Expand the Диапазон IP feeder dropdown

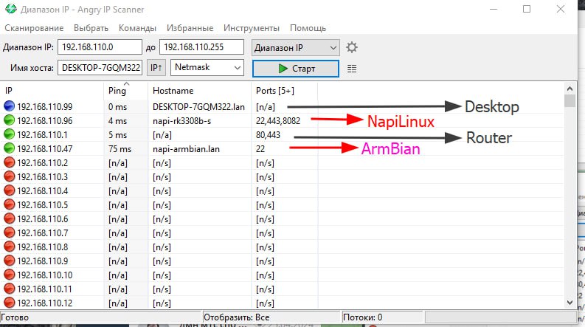(x=333, y=47)
